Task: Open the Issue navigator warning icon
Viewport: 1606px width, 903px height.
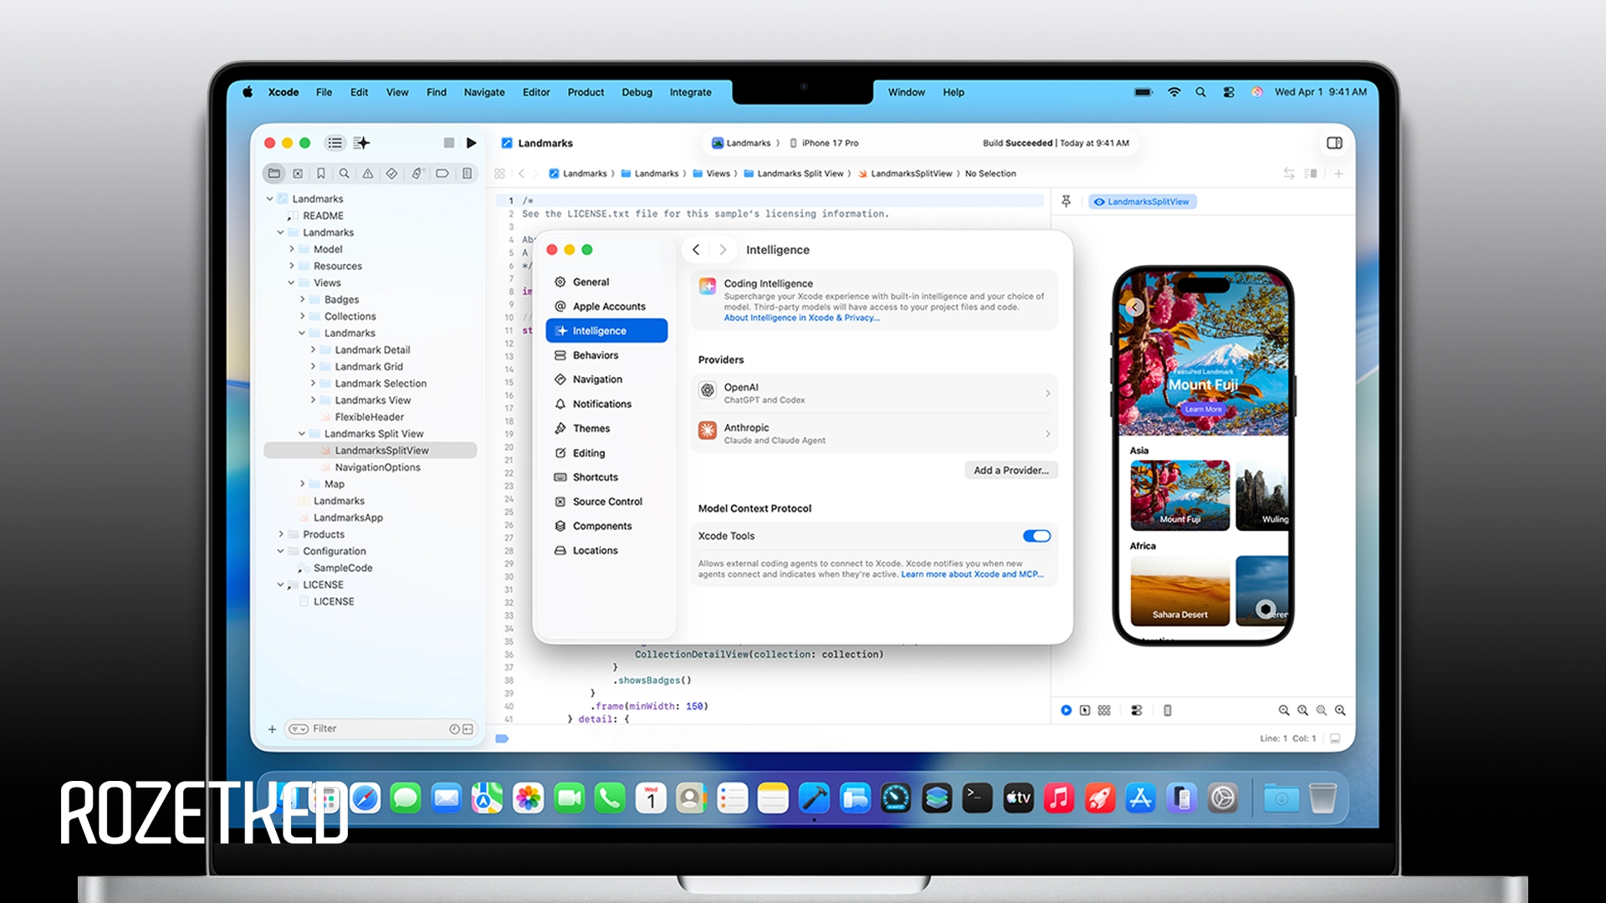Action: point(367,173)
